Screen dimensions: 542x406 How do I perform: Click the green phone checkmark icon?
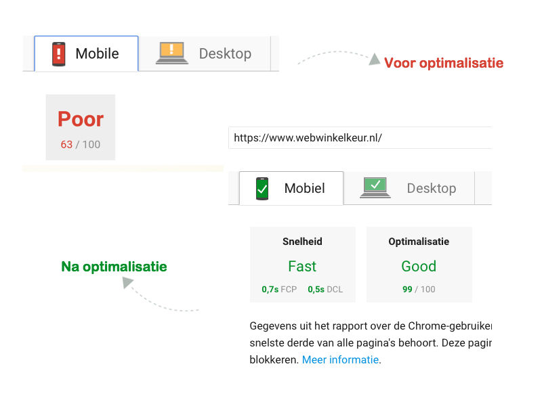click(x=262, y=188)
